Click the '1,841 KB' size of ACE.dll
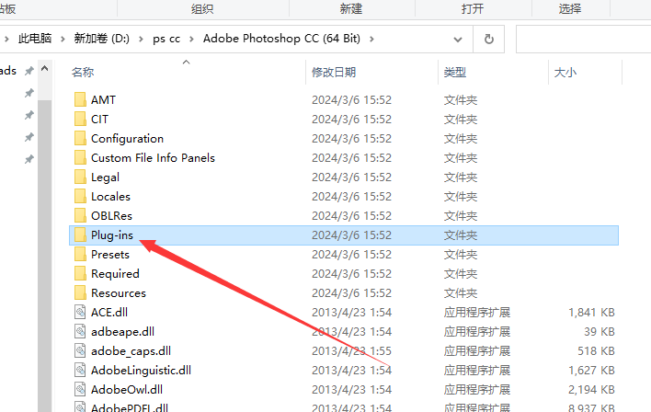Image resolution: width=651 pixels, height=412 pixels. tap(591, 313)
